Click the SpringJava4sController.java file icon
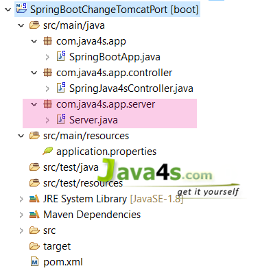 61,88
